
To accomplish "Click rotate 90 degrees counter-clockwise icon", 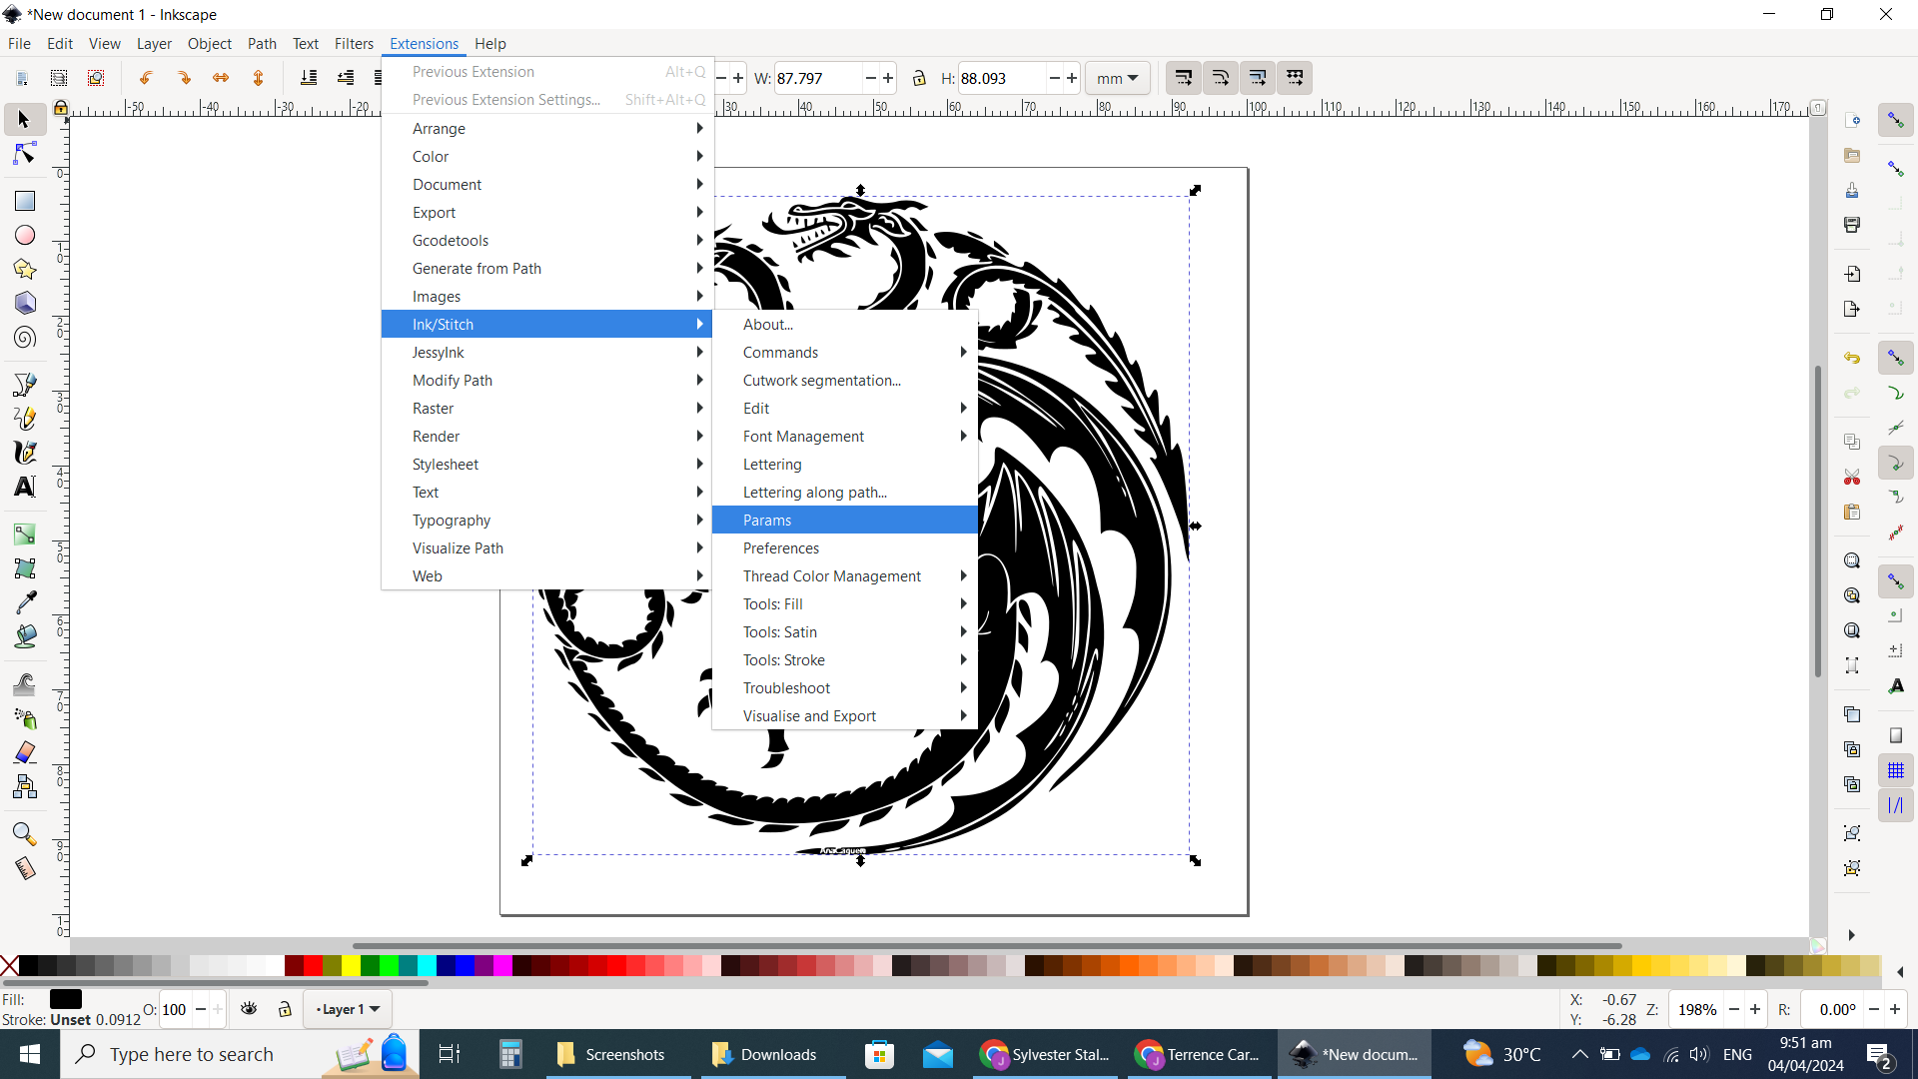I will tap(146, 78).
